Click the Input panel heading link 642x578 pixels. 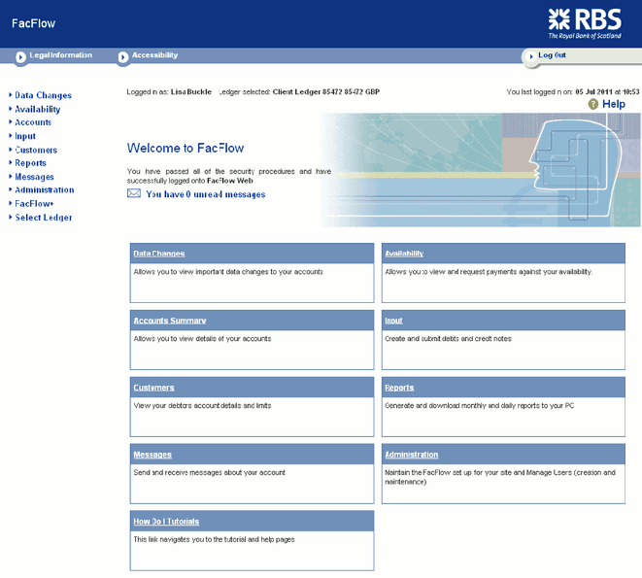coord(393,321)
